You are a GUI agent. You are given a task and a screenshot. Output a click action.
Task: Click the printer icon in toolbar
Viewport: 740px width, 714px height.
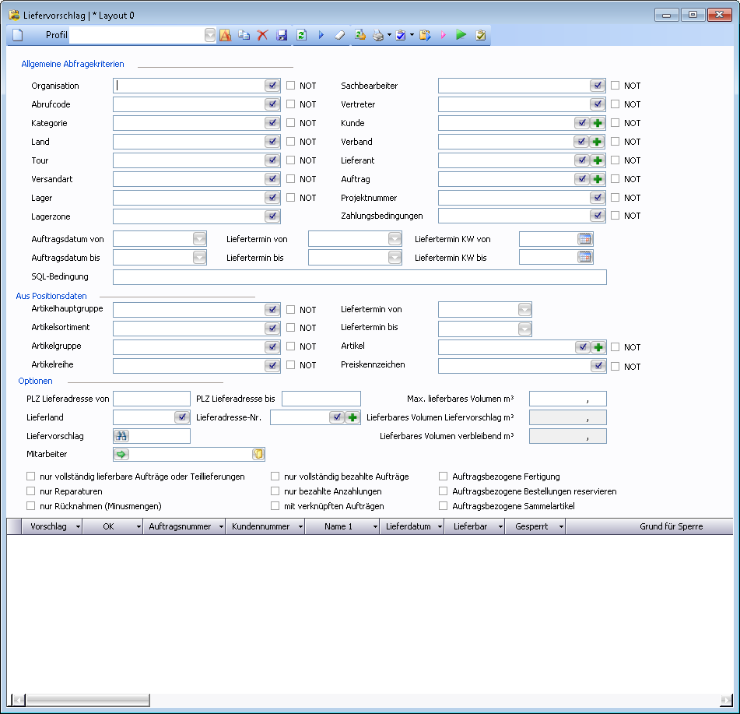pyautogui.click(x=377, y=35)
